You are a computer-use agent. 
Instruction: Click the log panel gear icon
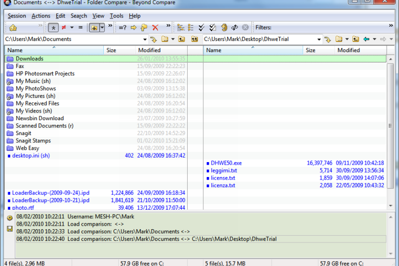point(10,218)
